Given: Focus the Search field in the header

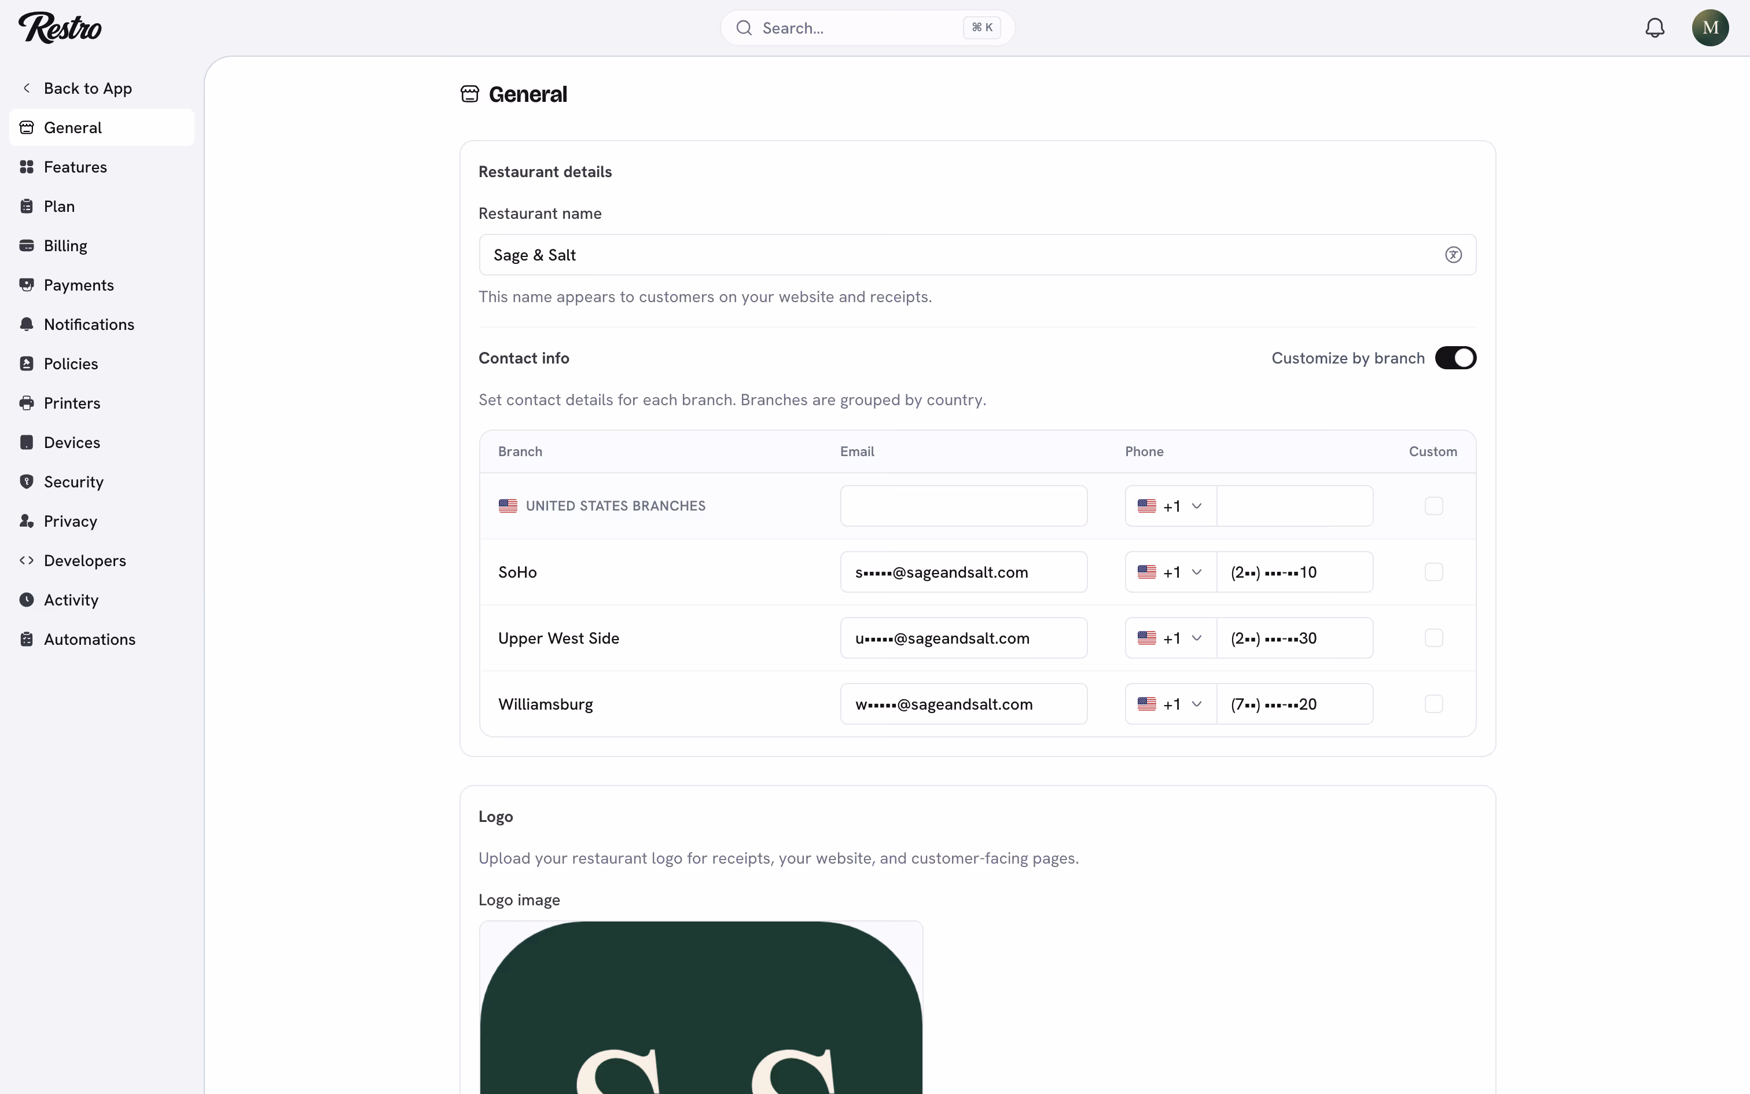Looking at the screenshot, I should (867, 28).
